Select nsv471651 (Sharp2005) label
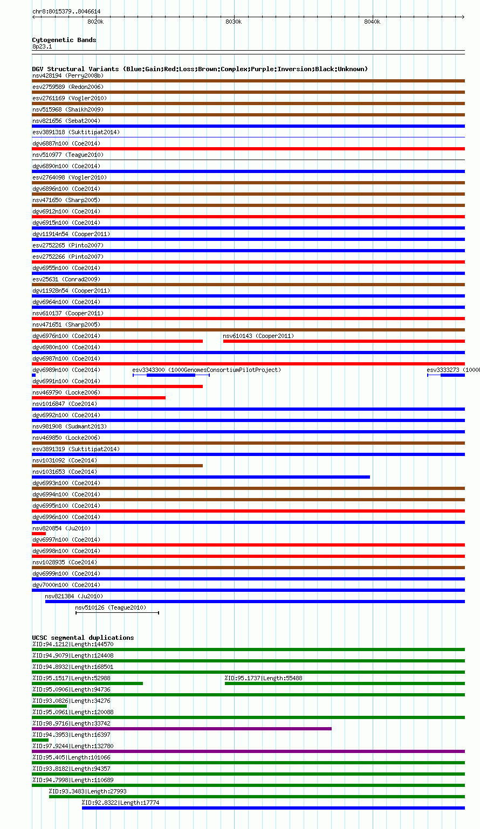Image resolution: width=480 pixels, height=829 pixels. click(66, 324)
